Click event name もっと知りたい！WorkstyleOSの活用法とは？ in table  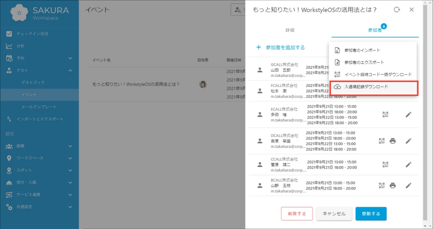coord(136,84)
